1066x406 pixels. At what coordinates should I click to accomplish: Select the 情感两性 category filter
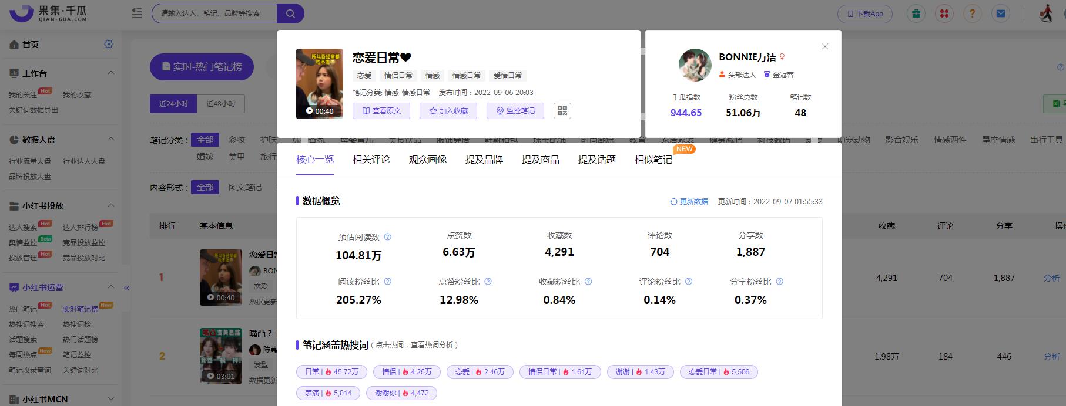[x=950, y=140]
